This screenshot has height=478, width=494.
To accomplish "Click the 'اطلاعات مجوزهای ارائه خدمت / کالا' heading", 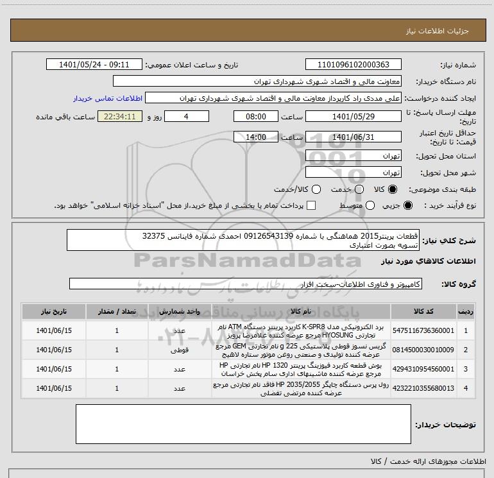I will 428,461.
